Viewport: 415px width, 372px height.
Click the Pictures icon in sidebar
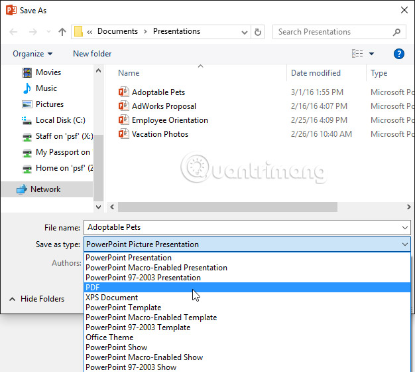[27, 104]
